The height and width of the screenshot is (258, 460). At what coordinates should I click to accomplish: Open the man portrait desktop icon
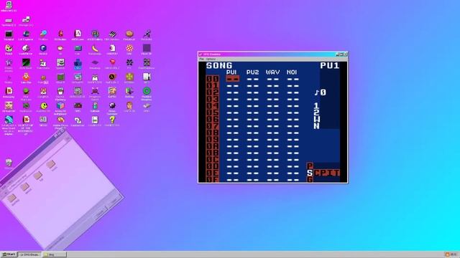click(x=129, y=105)
